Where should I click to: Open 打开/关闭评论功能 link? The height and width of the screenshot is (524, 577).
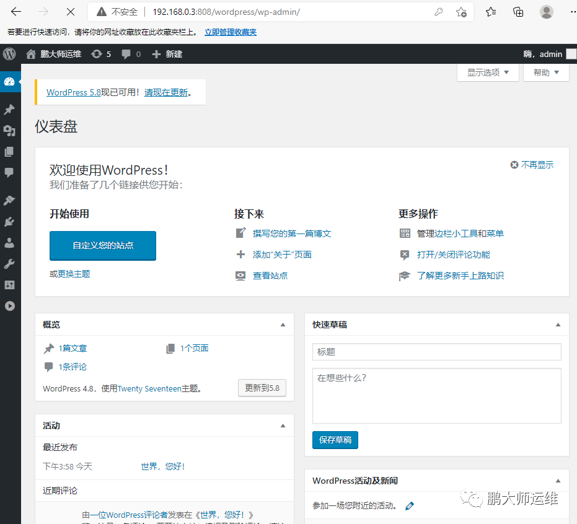tap(454, 255)
